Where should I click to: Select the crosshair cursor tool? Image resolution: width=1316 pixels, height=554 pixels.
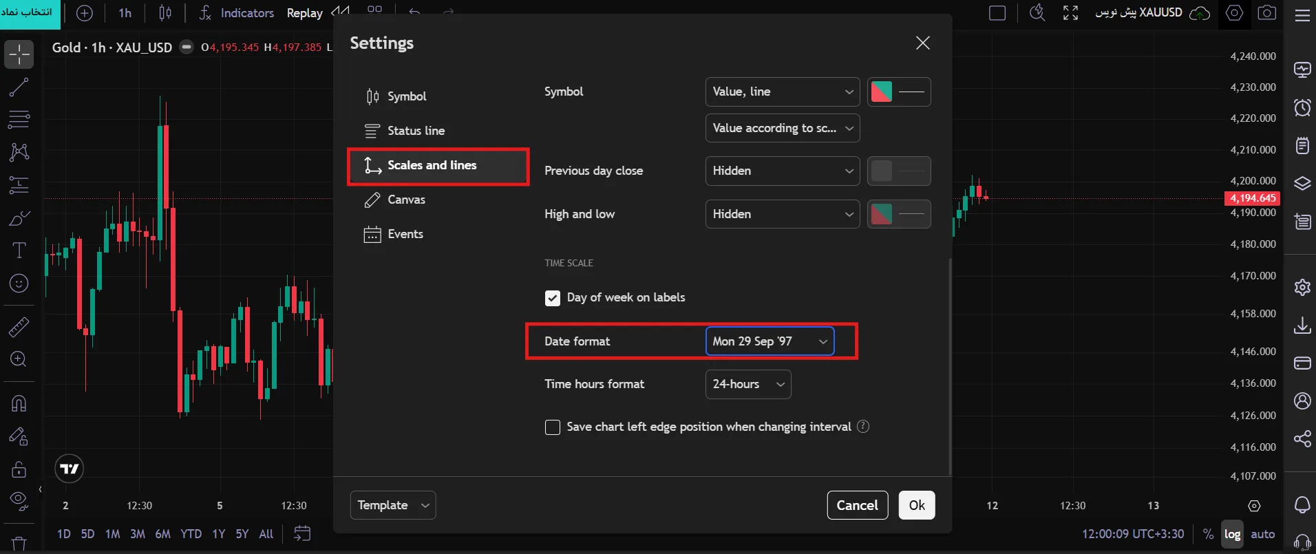coord(19,54)
